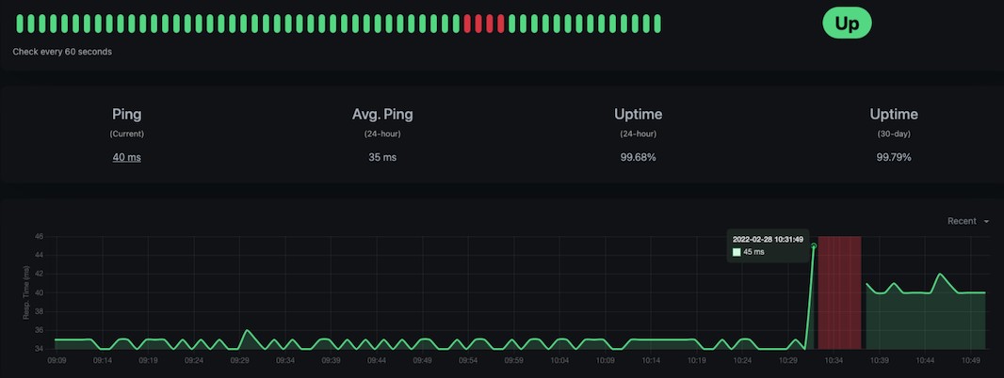Click the leftmost green heartbeat bar
This screenshot has width=1004, height=378.
click(18, 24)
